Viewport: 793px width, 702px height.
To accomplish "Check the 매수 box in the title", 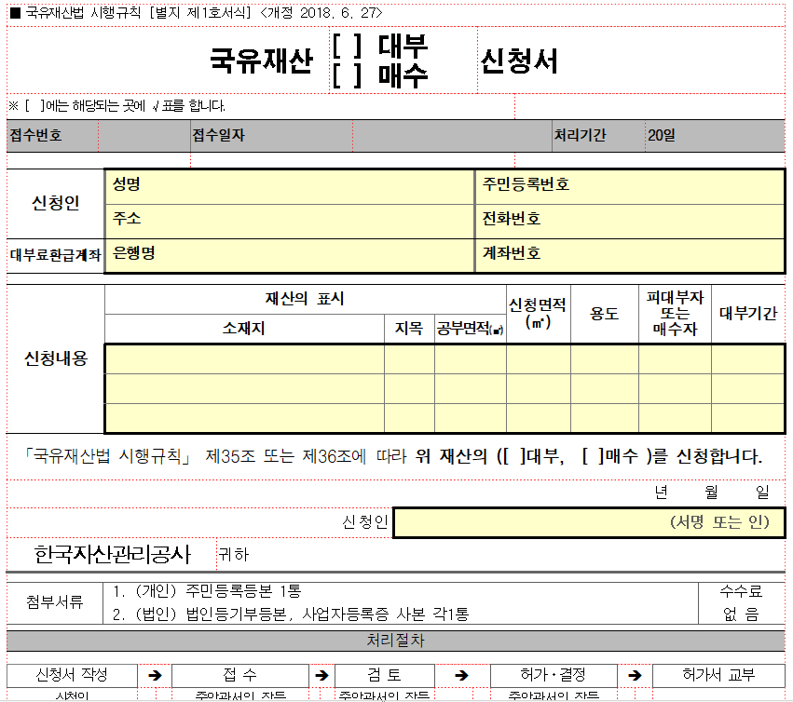I will 348,74.
